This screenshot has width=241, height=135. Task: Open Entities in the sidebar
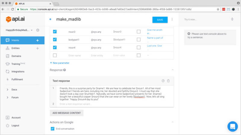point(16,48)
